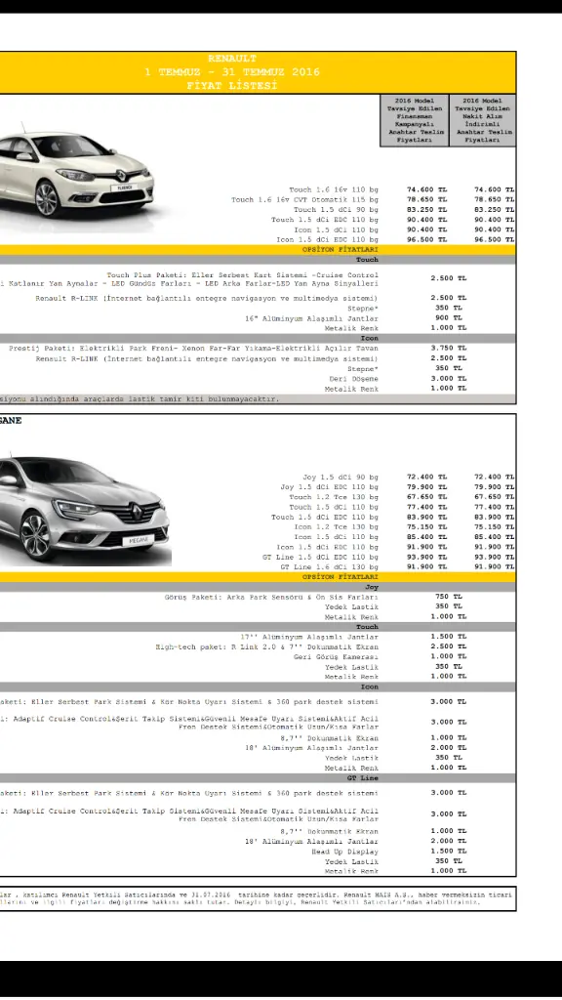Select the 'FİYAT LİSTESİ' heading
Viewport: 562px width, 1000px height.
(x=232, y=86)
